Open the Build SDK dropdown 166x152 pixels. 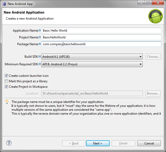(92, 57)
